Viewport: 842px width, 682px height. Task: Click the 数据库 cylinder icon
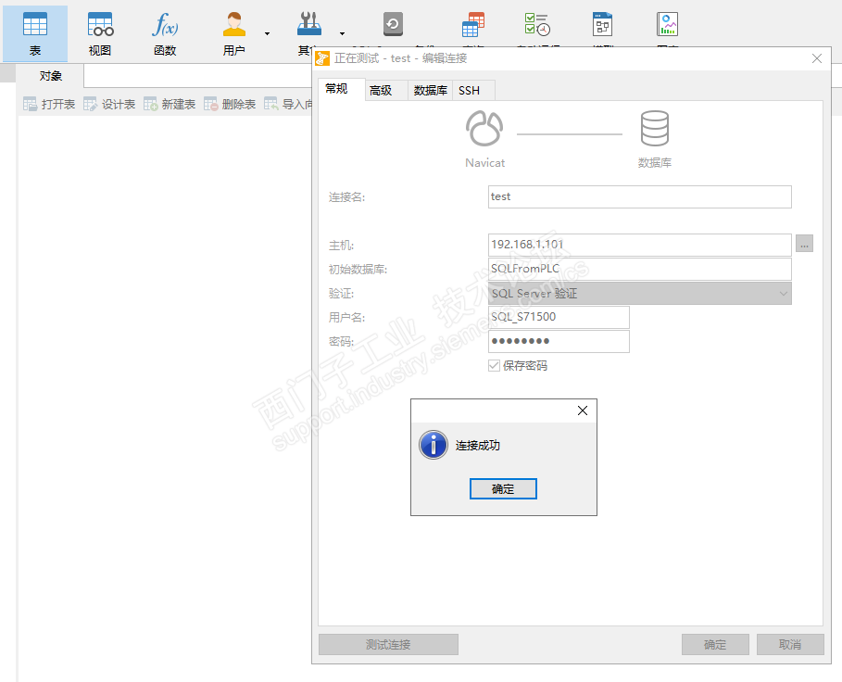pyautogui.click(x=655, y=129)
